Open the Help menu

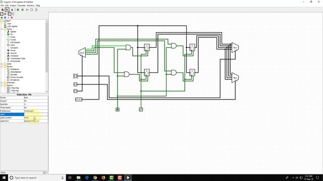pos(38,6)
